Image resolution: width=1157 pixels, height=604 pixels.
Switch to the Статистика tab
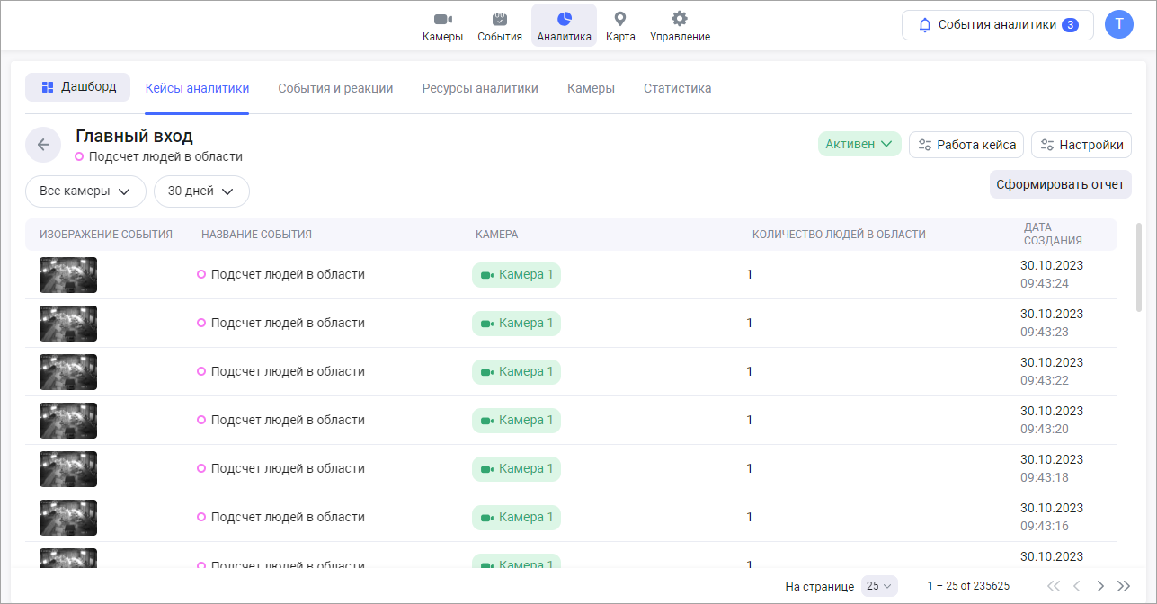677,88
